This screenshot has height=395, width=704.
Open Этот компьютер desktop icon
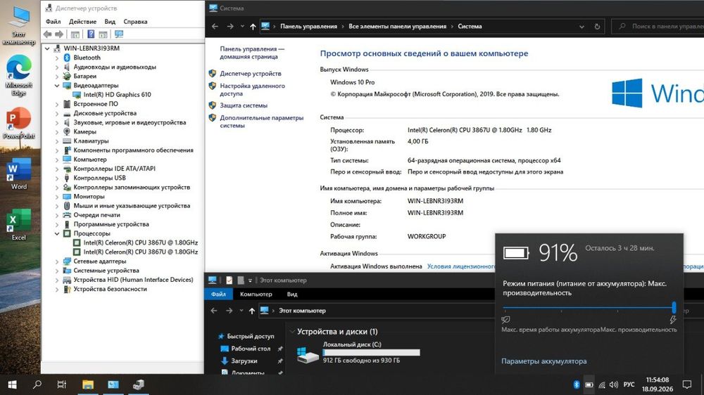(19, 25)
